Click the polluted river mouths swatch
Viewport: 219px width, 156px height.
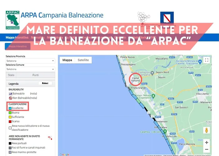pyautogui.click(x=10, y=148)
